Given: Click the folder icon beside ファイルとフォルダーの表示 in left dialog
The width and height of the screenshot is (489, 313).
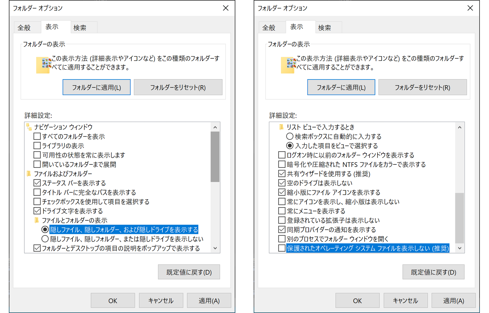Looking at the screenshot, I should pyautogui.click(x=37, y=220).
